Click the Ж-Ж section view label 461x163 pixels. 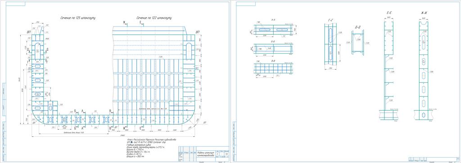coord(424,13)
